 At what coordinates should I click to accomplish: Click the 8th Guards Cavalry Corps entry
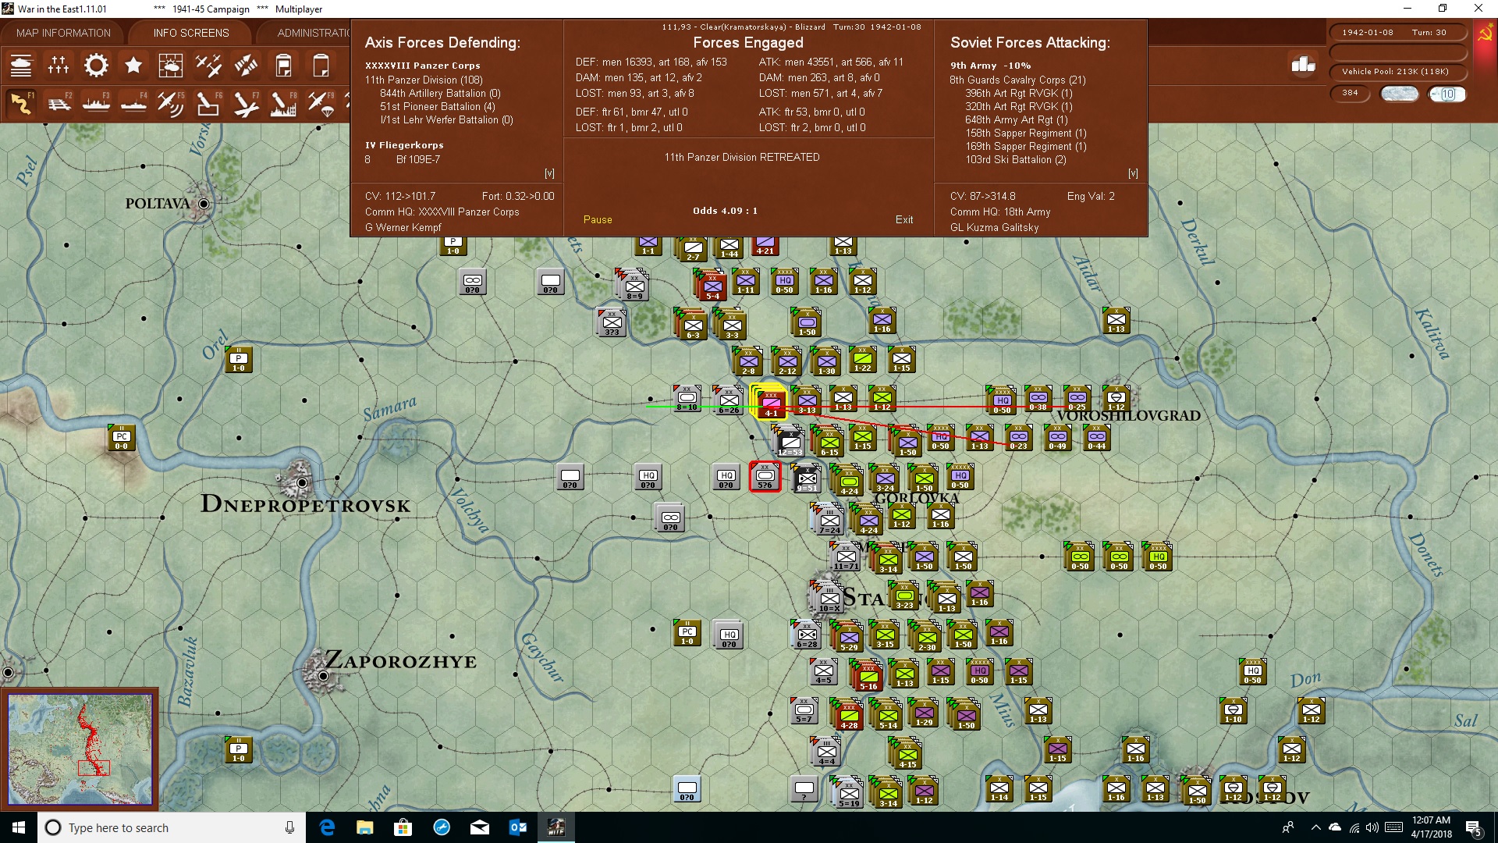coord(1017,80)
